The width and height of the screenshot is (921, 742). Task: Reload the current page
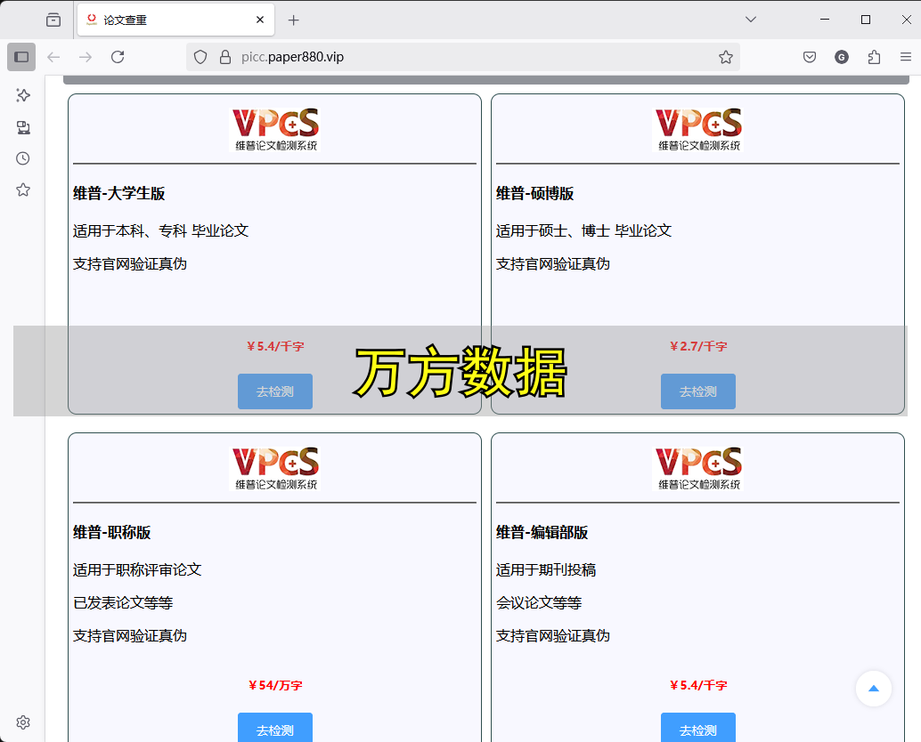point(118,57)
